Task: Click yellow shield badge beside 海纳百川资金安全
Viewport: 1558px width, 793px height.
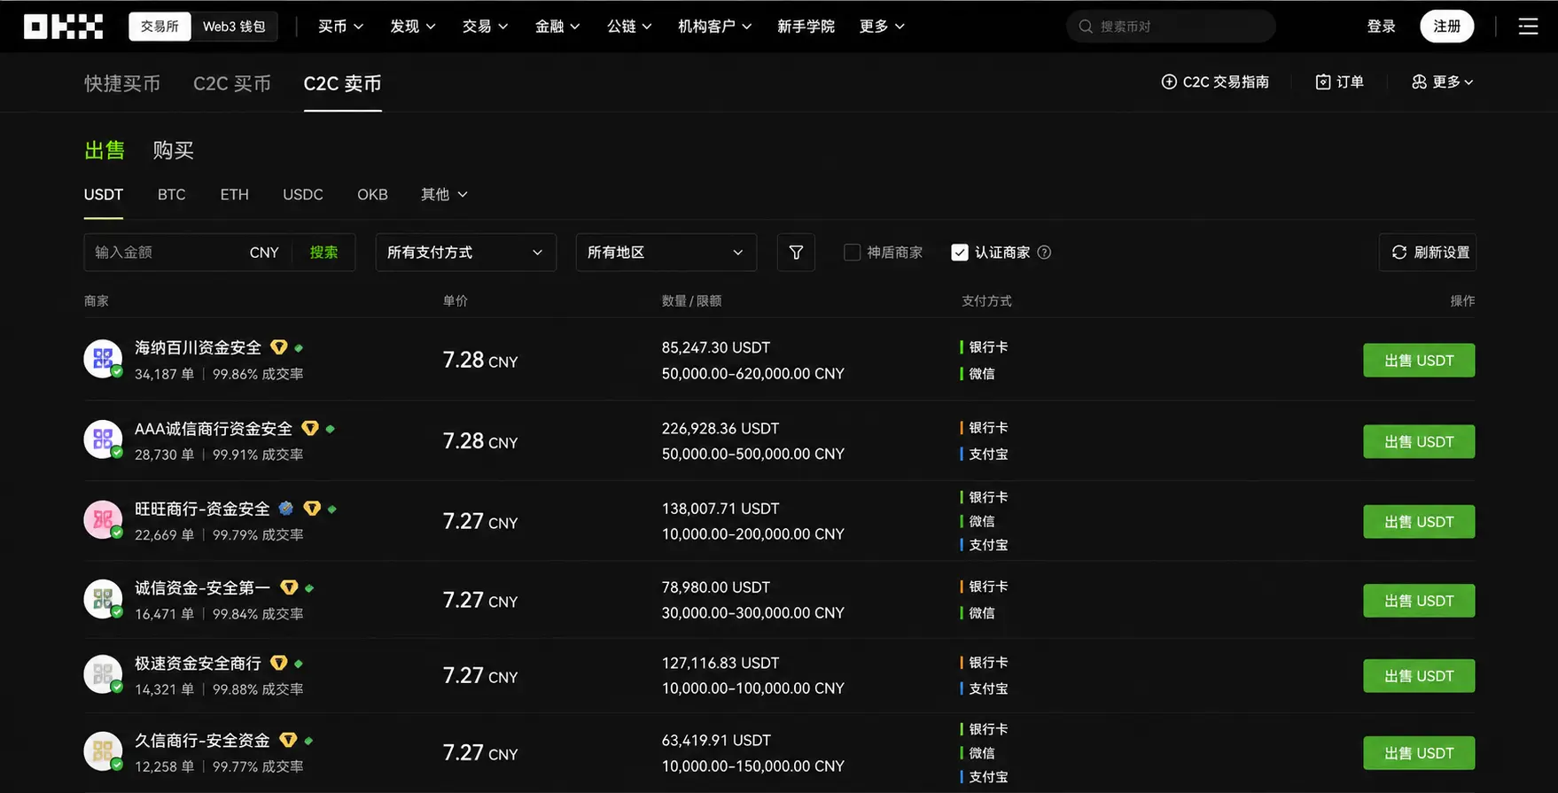Action: [x=279, y=347]
